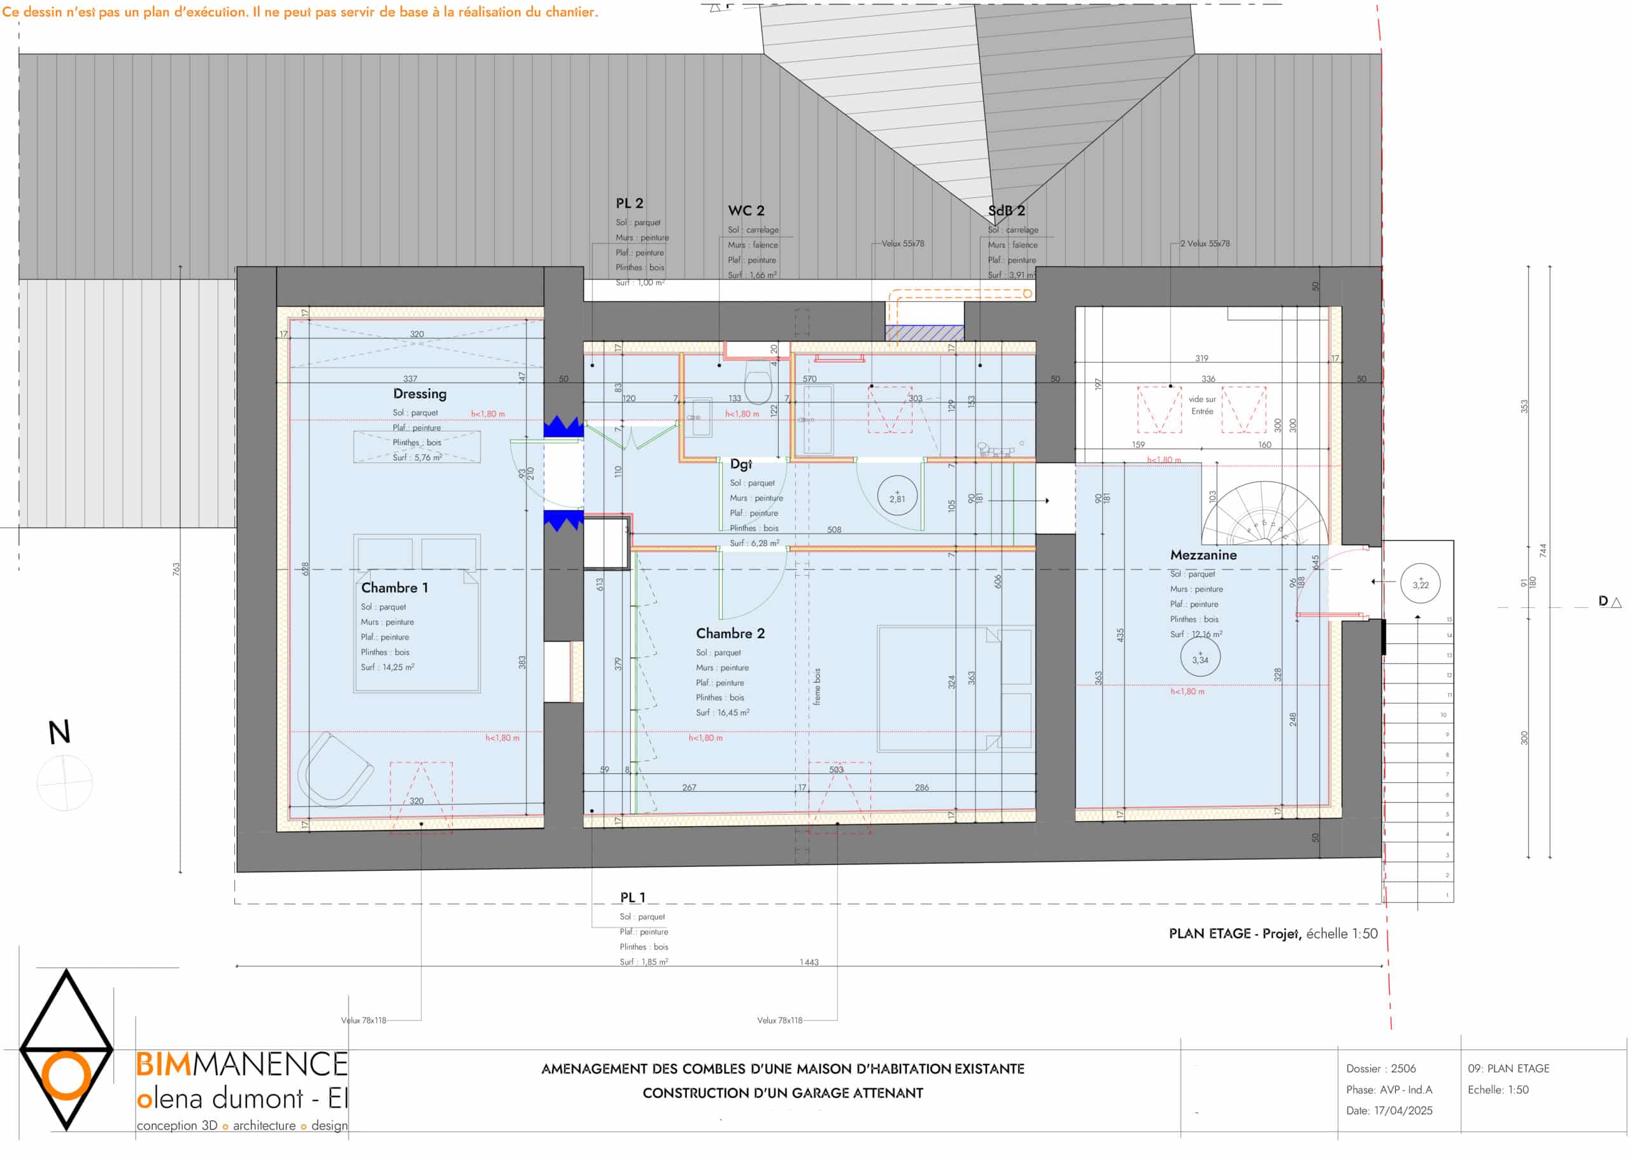This screenshot has width=1630, height=1160.
Task: Click the Mezzanine room label
Action: (x=1203, y=555)
